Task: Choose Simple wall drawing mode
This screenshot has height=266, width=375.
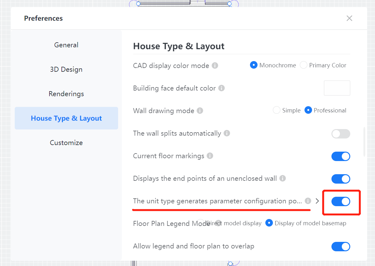Action: (x=277, y=110)
